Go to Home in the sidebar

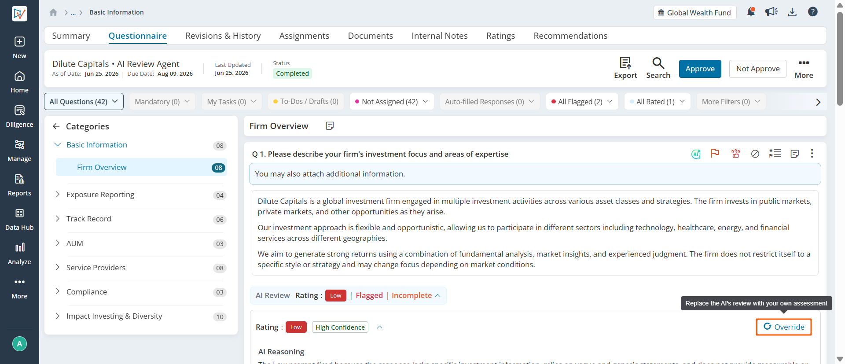pos(19,82)
